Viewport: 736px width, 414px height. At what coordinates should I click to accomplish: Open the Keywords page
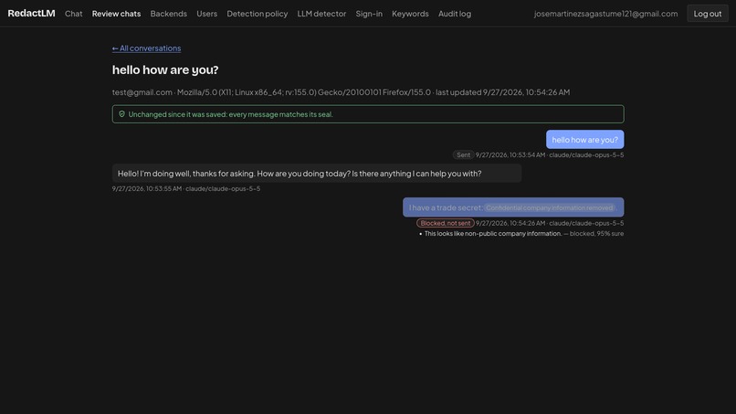[x=410, y=14]
